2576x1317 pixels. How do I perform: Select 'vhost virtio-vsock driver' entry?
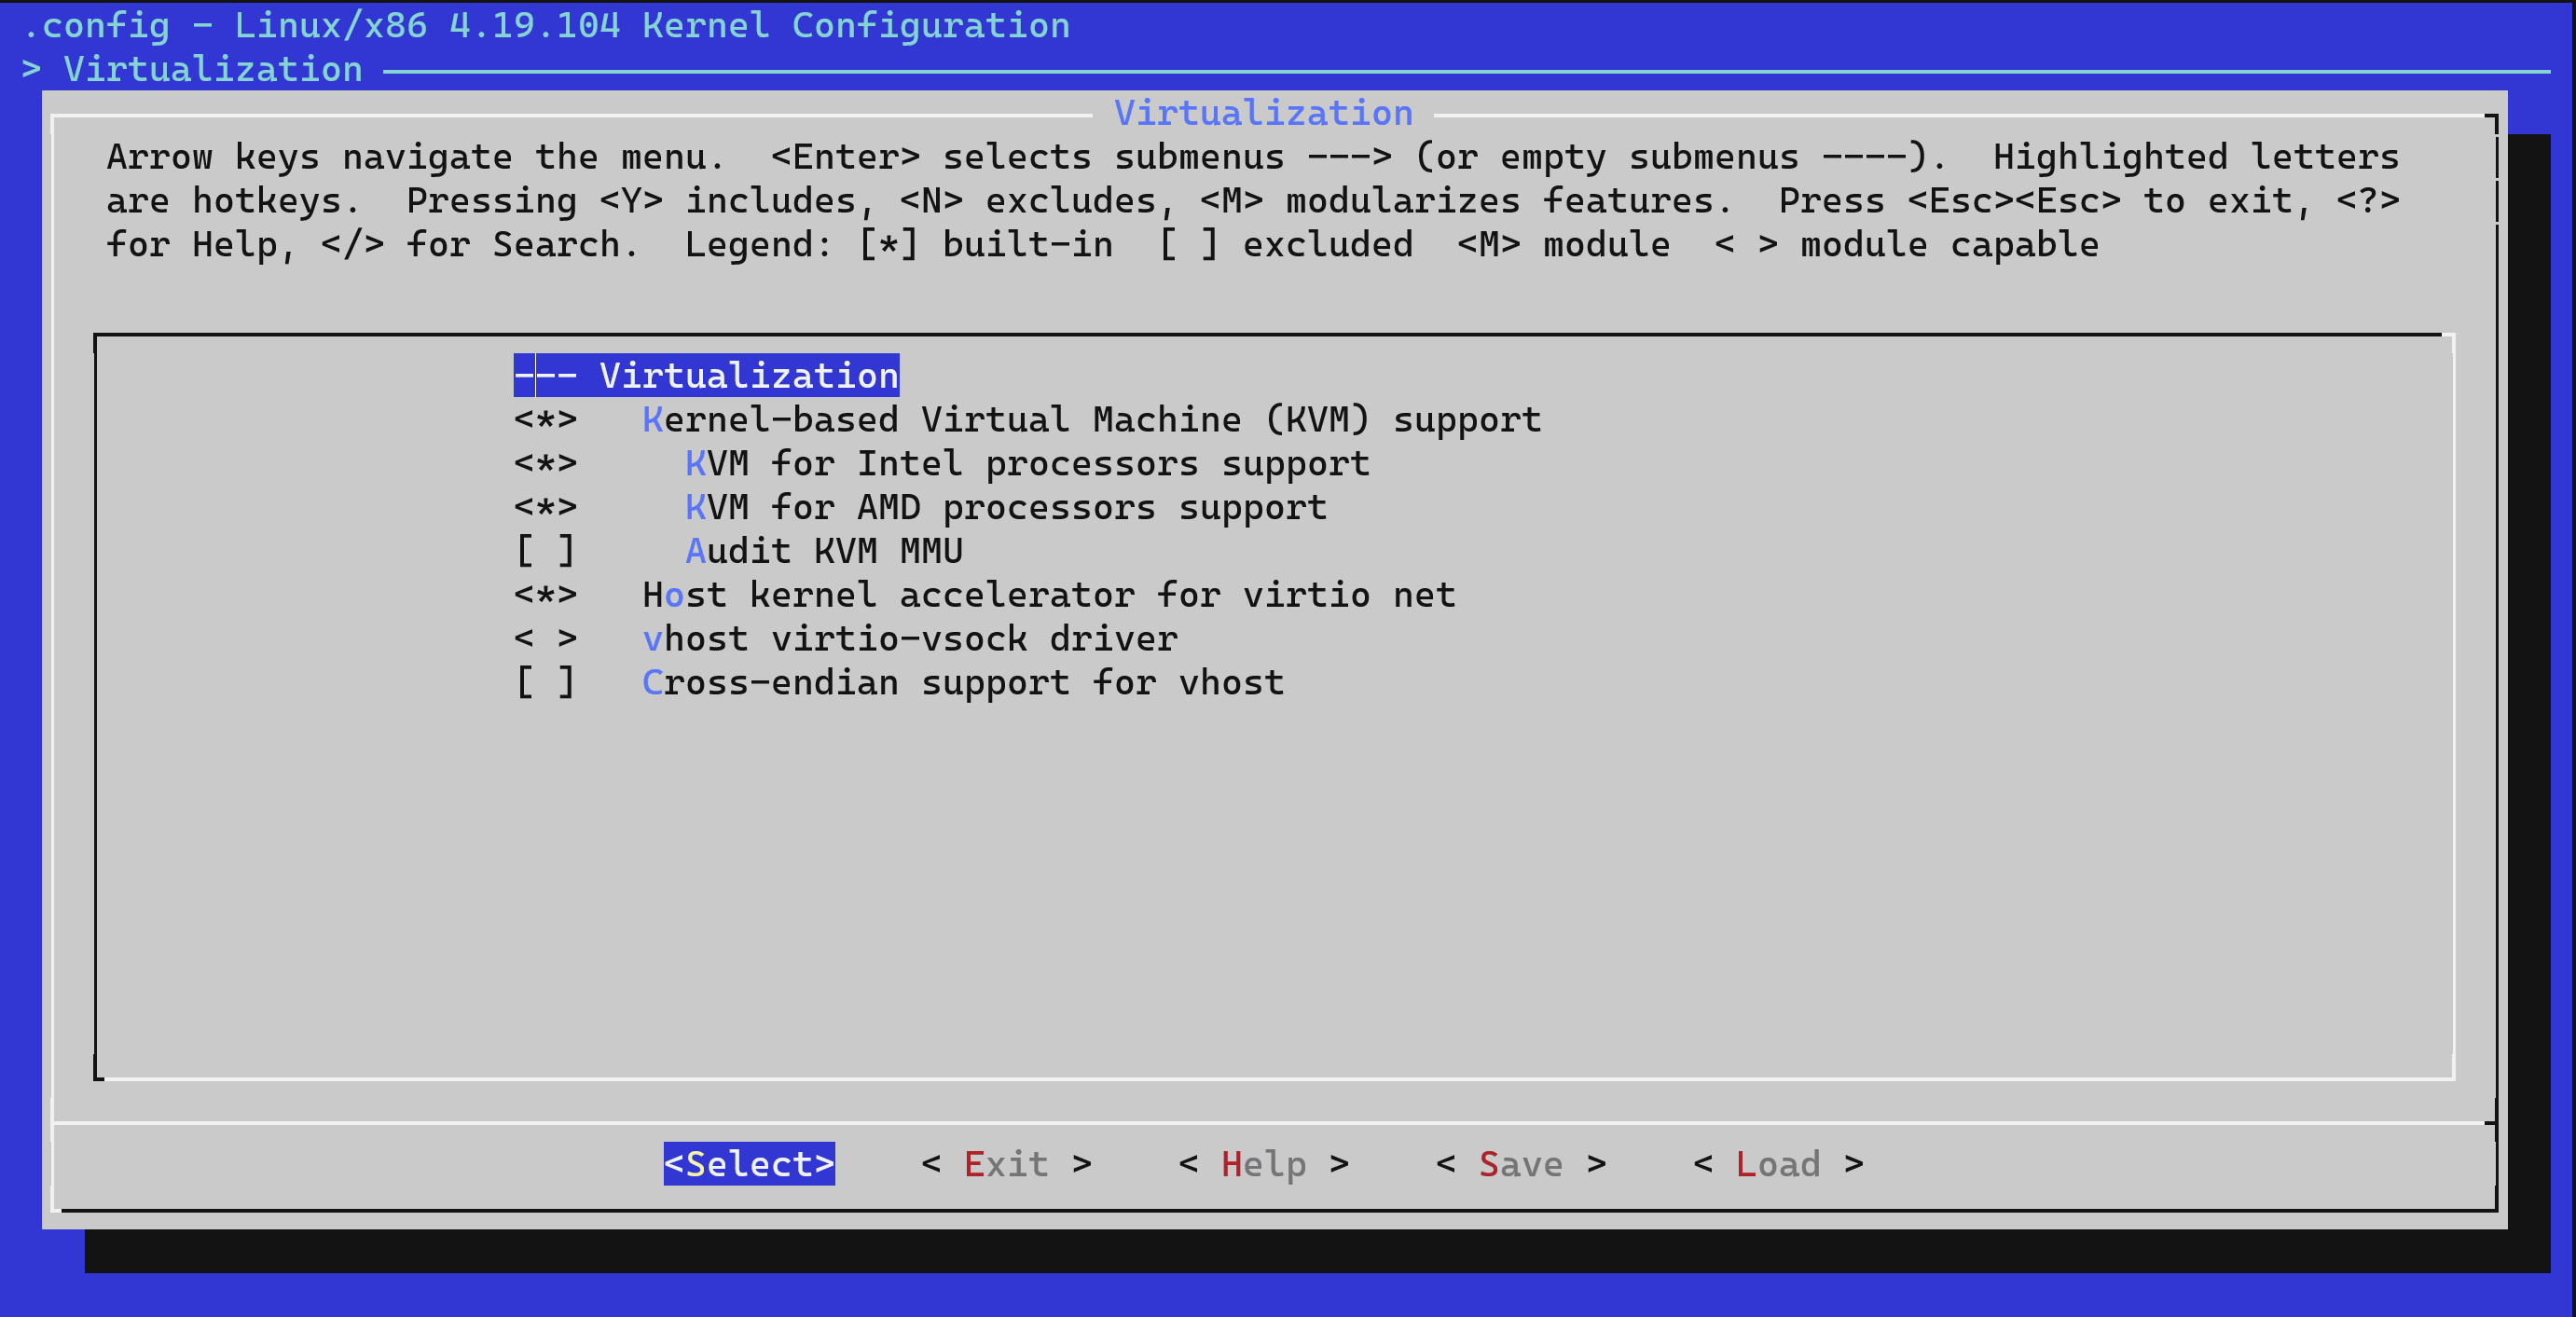tap(910, 639)
